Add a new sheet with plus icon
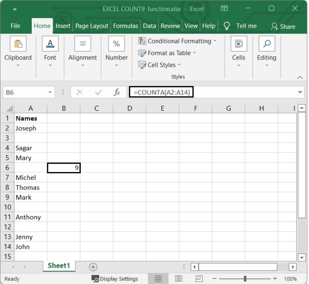The height and width of the screenshot is (284, 309). (x=93, y=267)
